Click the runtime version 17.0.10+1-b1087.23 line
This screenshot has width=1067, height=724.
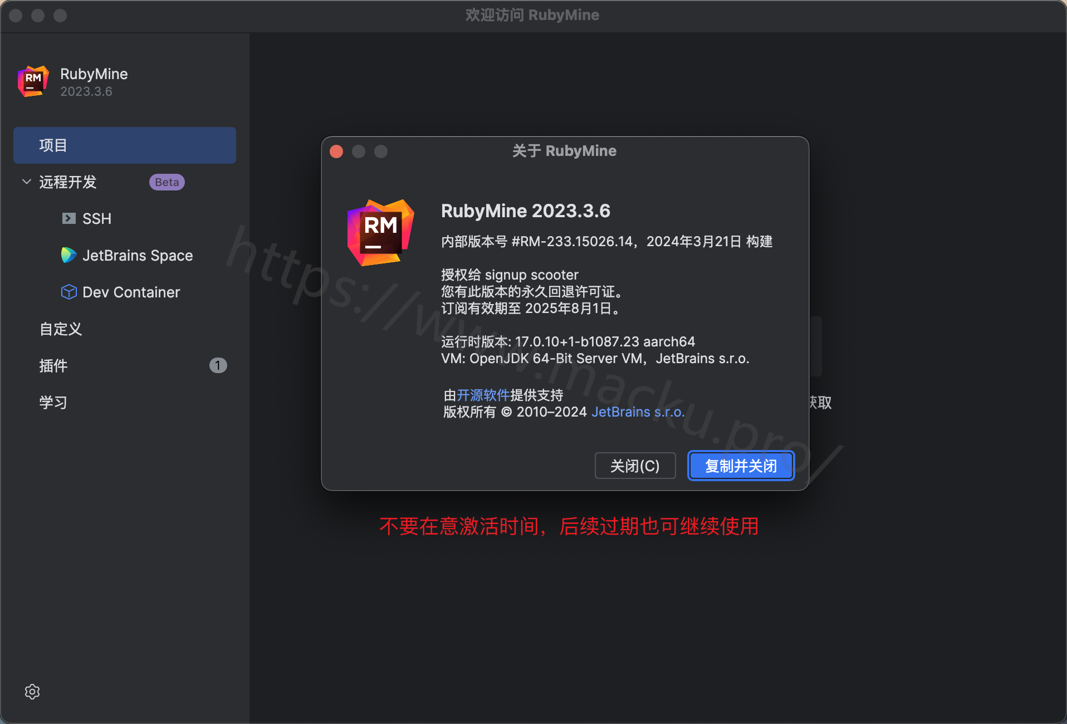click(568, 342)
